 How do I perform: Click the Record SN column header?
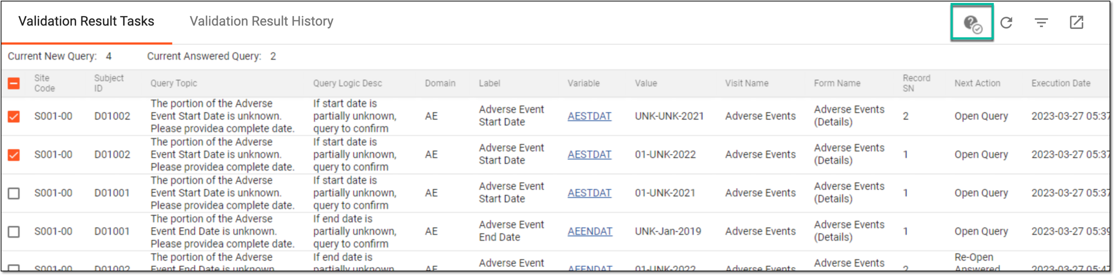(x=916, y=83)
